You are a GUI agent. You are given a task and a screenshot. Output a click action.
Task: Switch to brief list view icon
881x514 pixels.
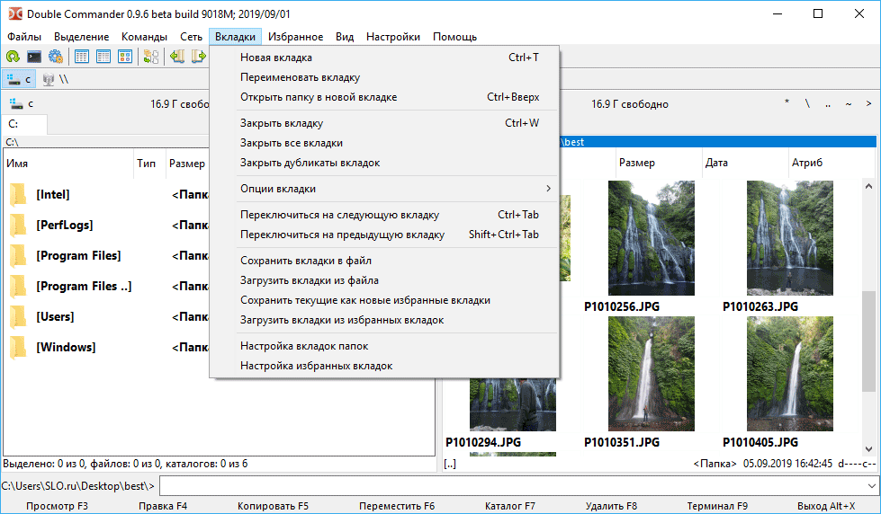point(82,57)
